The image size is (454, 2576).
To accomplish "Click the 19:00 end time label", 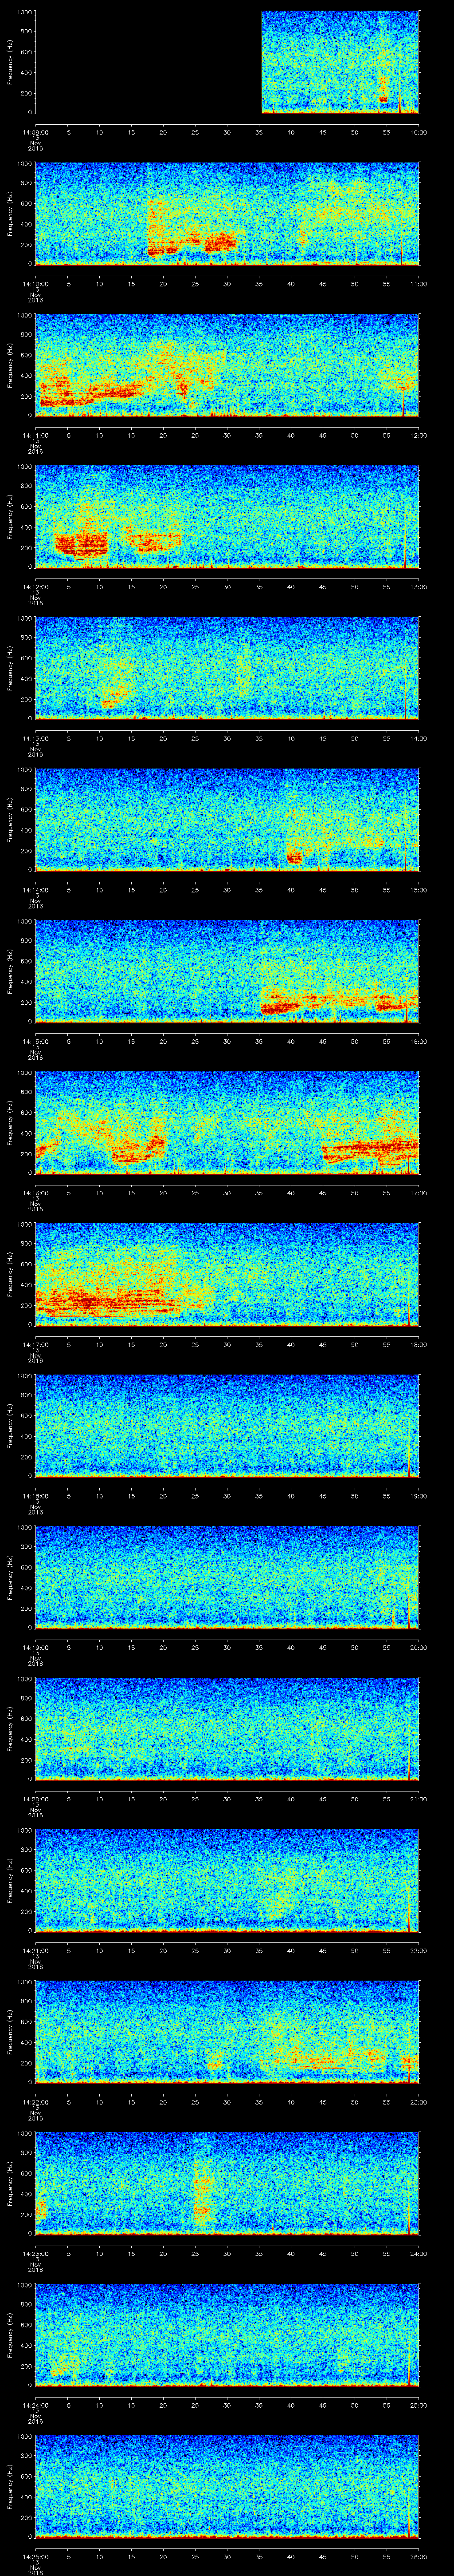I will [x=419, y=1496].
